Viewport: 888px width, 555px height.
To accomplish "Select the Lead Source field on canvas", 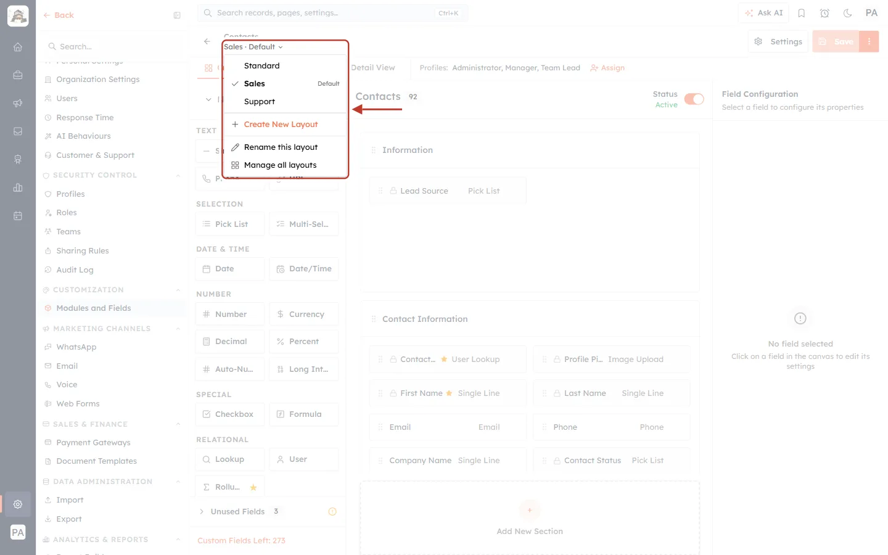I will click(448, 191).
